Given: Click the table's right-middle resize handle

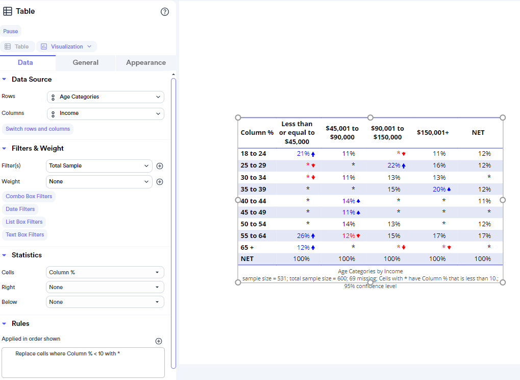Looking at the screenshot, I should point(503,200).
